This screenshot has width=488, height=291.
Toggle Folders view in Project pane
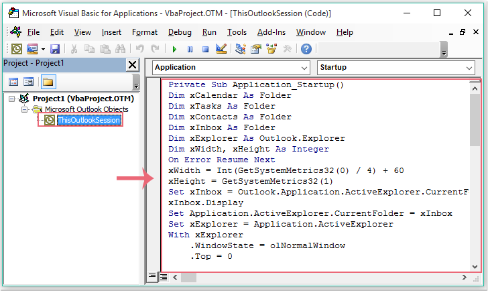coord(48,82)
